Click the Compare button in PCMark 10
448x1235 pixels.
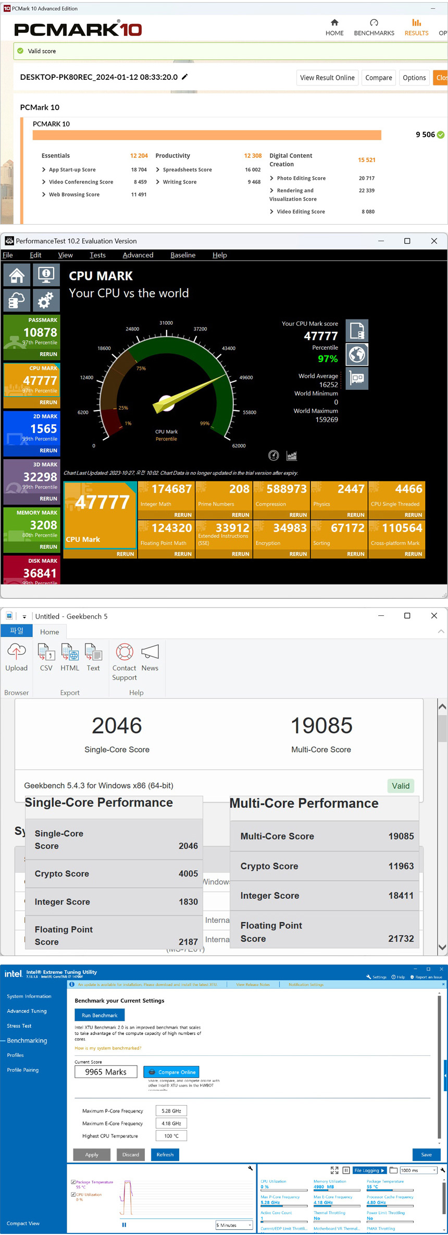(379, 78)
